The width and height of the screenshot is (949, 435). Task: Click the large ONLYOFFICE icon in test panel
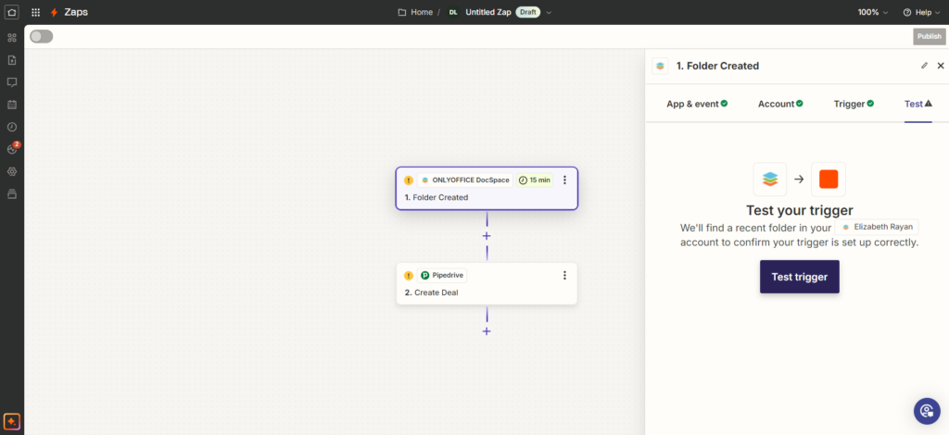[x=770, y=179]
